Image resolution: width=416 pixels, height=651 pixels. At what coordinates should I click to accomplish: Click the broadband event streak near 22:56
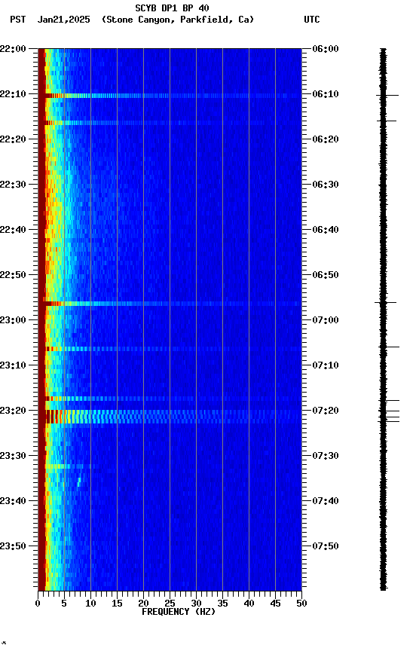coord(170,304)
